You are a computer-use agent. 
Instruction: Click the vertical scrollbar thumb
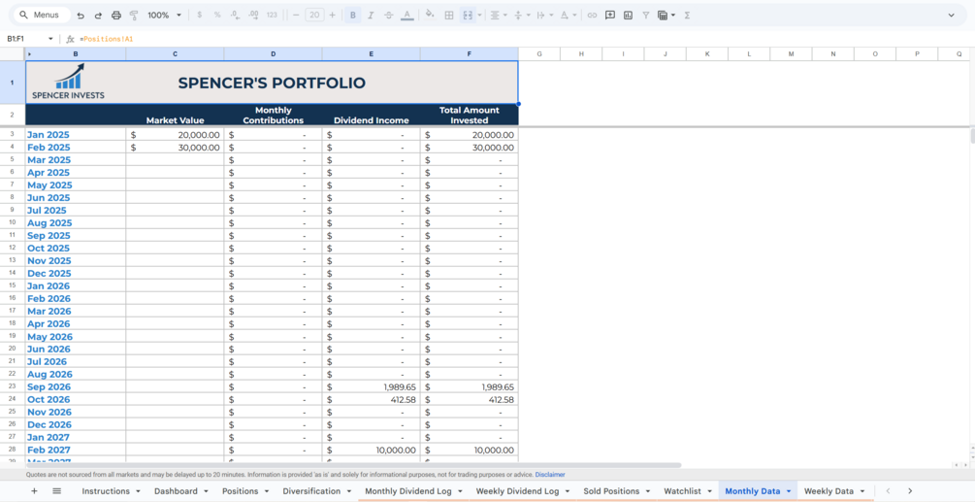click(x=971, y=136)
